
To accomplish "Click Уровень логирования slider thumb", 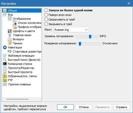I will click(x=90, y=37).
